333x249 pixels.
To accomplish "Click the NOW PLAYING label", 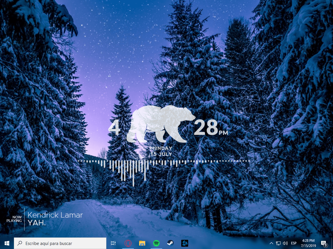I will tap(14, 219).
